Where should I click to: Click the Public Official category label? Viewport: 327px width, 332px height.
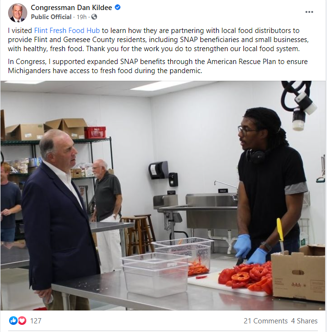point(51,17)
